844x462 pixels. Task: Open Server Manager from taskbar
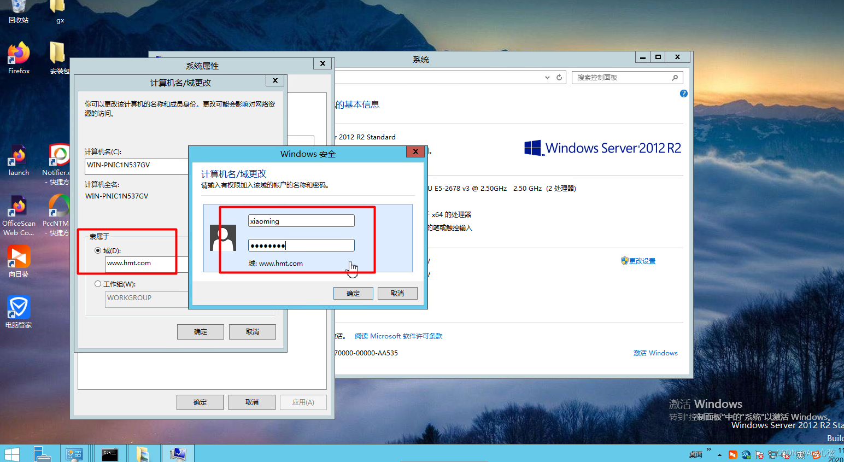tap(42, 454)
